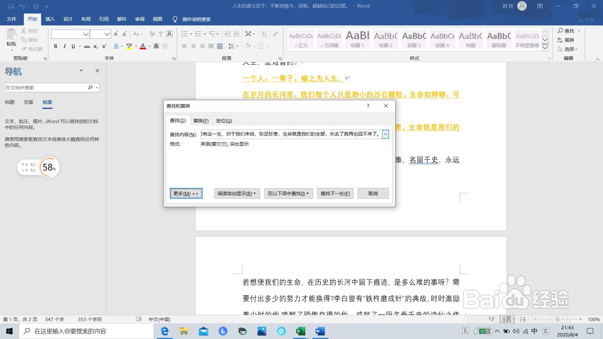Screen dimensions: 603x339
Task: Expand the 查找内容 search history dropdown
Action: pyautogui.click(x=385, y=134)
